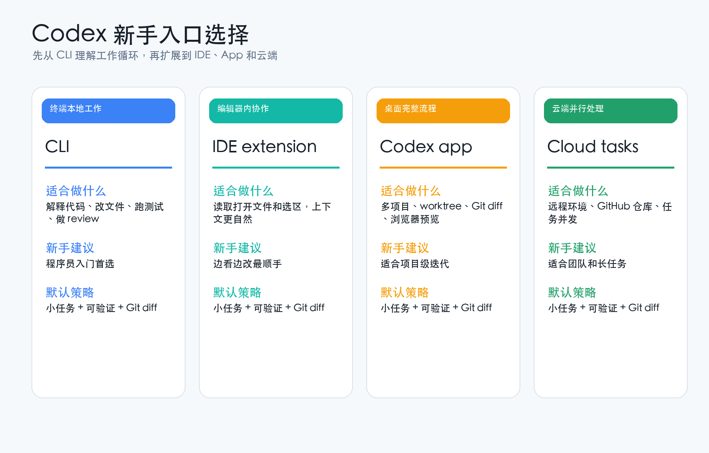Click "默认策略" in the IDE extension card
The width and height of the screenshot is (709, 453).
[x=238, y=293]
